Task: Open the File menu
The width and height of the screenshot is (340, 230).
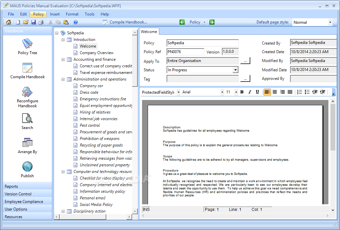Action: tap(11, 14)
